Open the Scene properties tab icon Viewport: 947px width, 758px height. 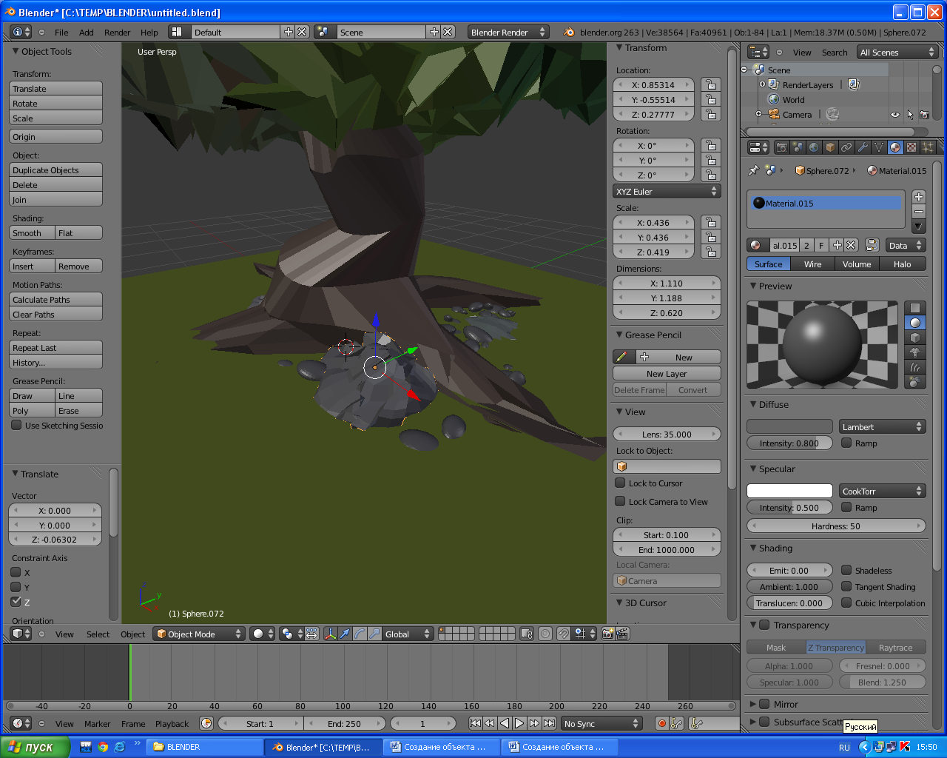[798, 147]
